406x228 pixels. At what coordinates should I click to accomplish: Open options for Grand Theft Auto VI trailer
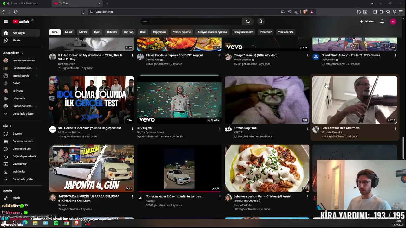[395, 56]
